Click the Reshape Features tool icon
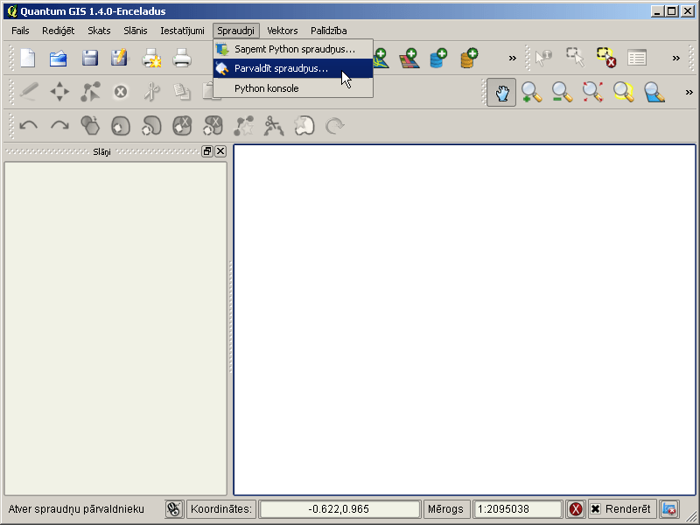Image resolution: width=700 pixels, height=525 pixels. [x=243, y=126]
